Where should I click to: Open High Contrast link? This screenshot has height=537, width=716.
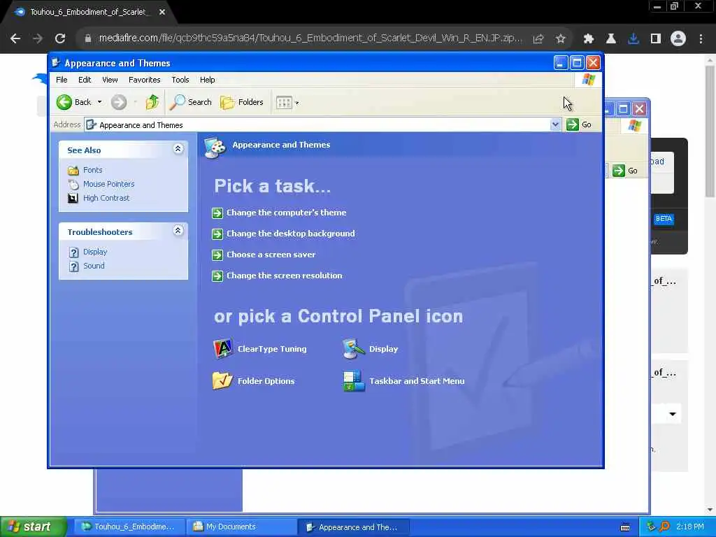[106, 198]
